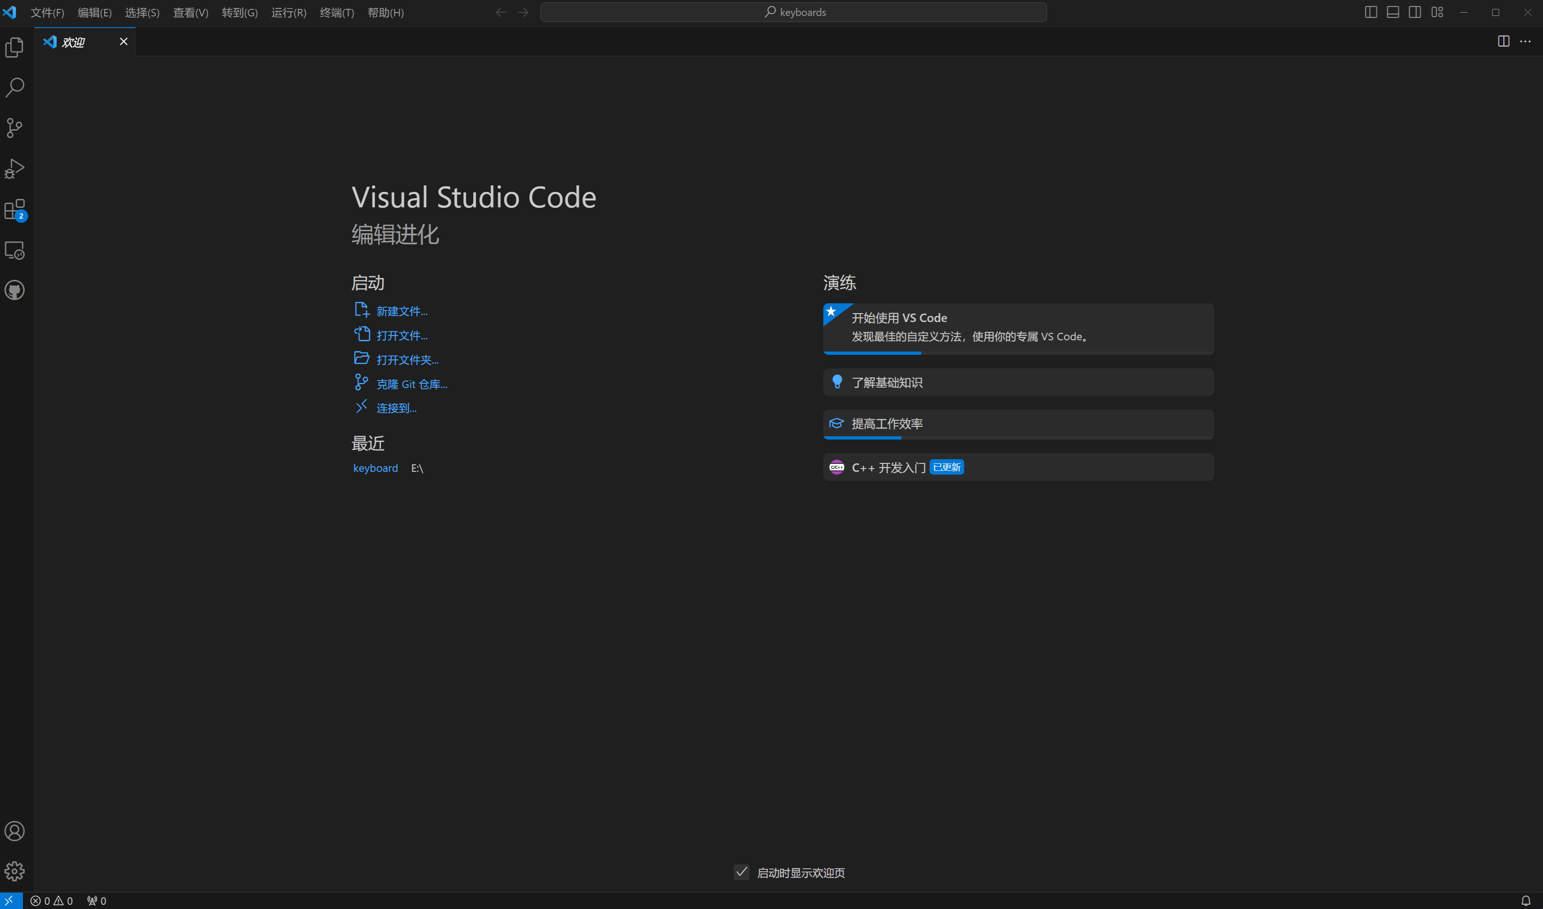Viewport: 1543px width, 909px height.
Task: Open the 选择(S) menu
Action: point(142,12)
